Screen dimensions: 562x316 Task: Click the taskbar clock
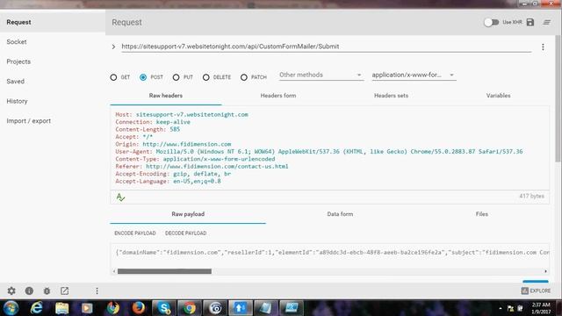point(541,308)
